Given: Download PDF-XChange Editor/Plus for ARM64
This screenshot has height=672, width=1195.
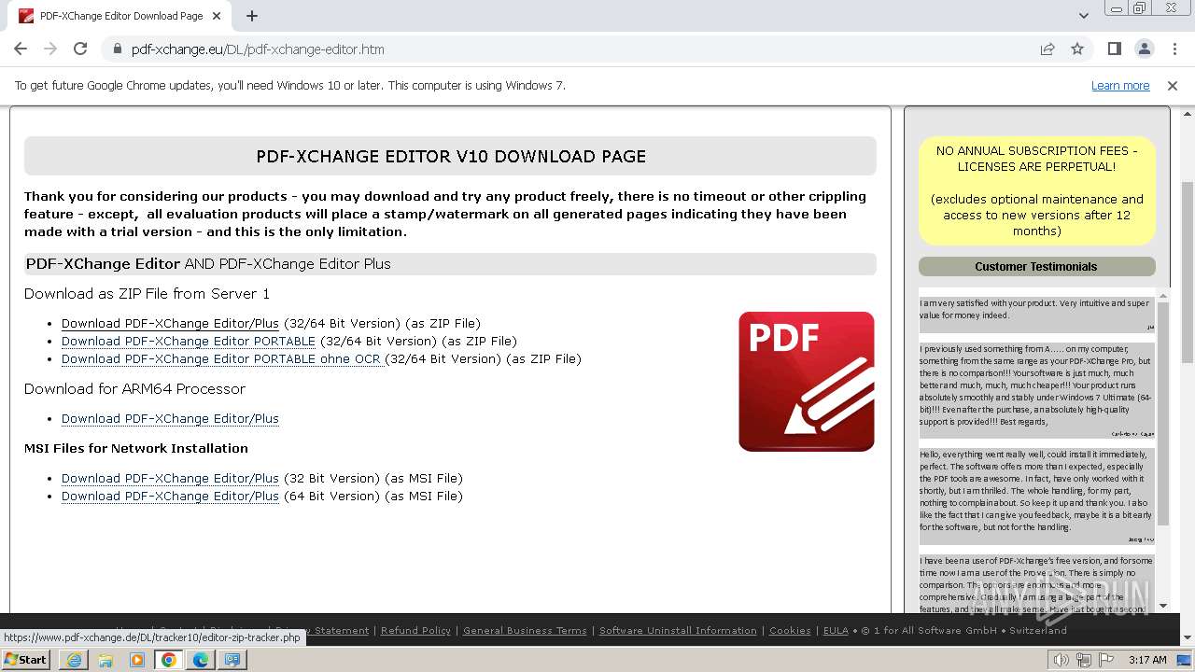Looking at the screenshot, I should pos(170,418).
